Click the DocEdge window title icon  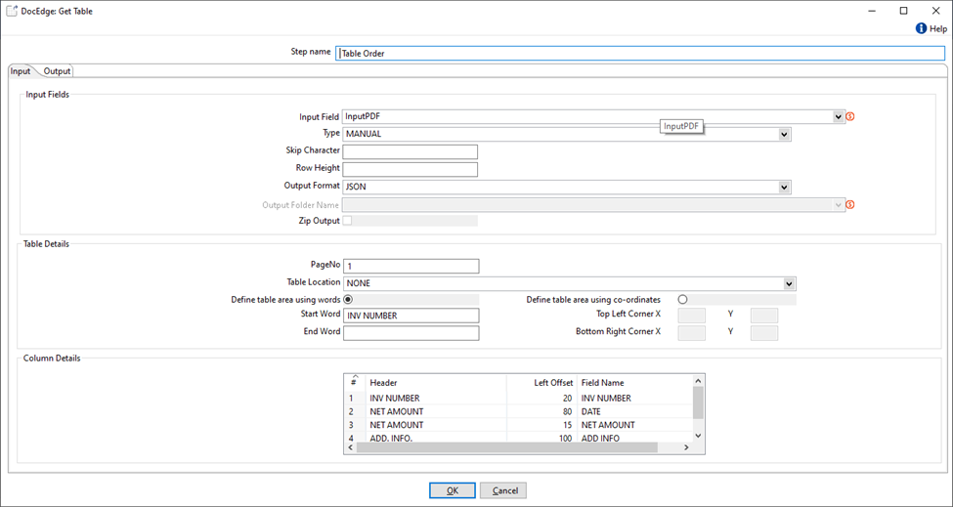point(12,11)
